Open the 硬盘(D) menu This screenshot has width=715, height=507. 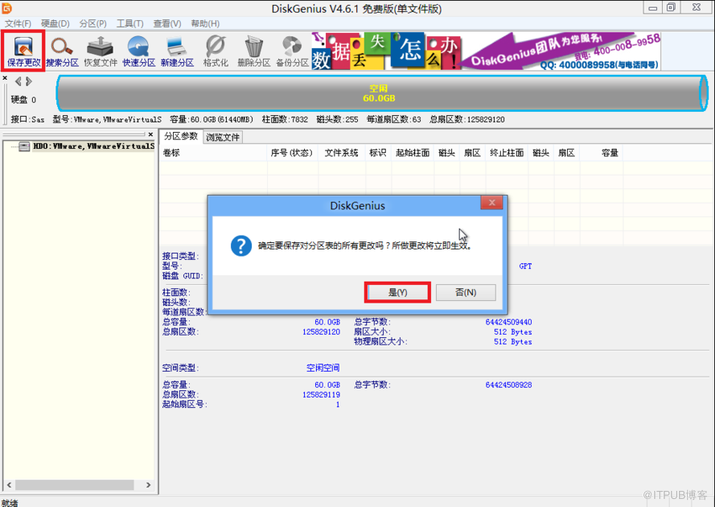click(55, 23)
